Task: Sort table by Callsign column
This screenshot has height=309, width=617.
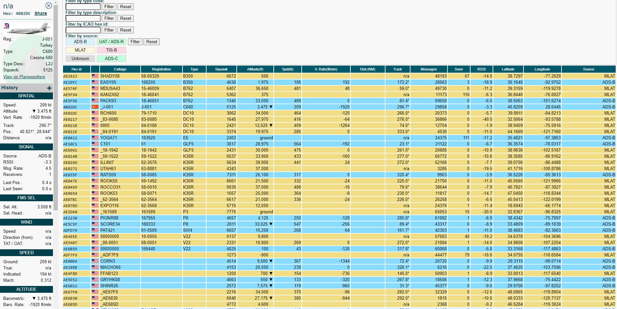Action: click(x=120, y=69)
